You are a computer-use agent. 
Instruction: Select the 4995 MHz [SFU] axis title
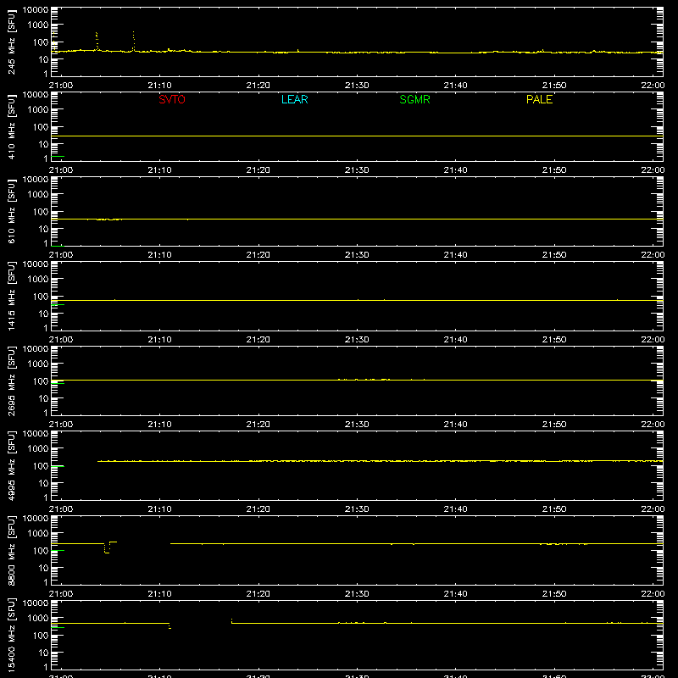point(11,465)
